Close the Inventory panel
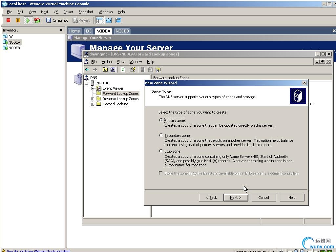The image size is (336, 252). pyautogui.click(x=61, y=30)
